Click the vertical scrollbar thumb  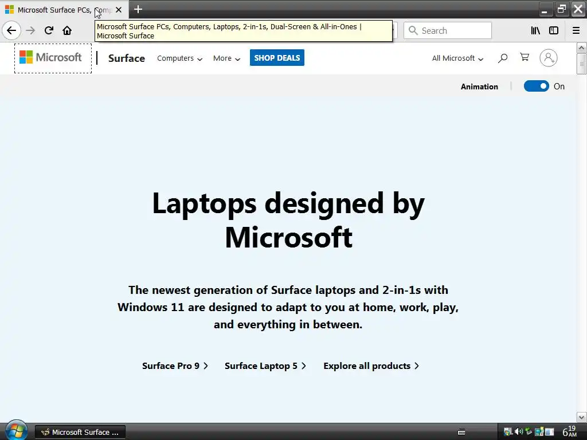(x=581, y=64)
